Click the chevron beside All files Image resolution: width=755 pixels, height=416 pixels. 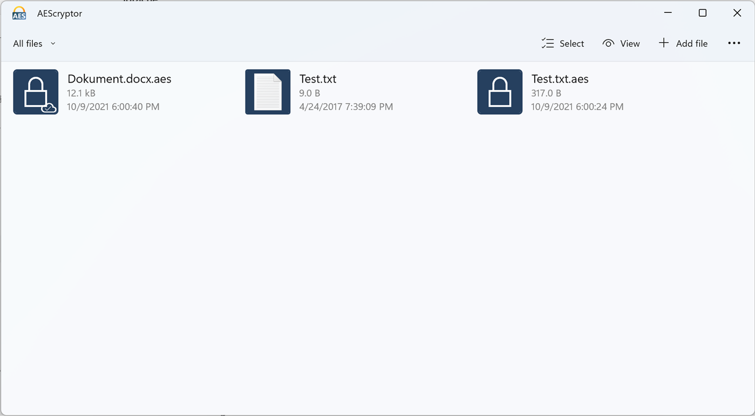52,43
